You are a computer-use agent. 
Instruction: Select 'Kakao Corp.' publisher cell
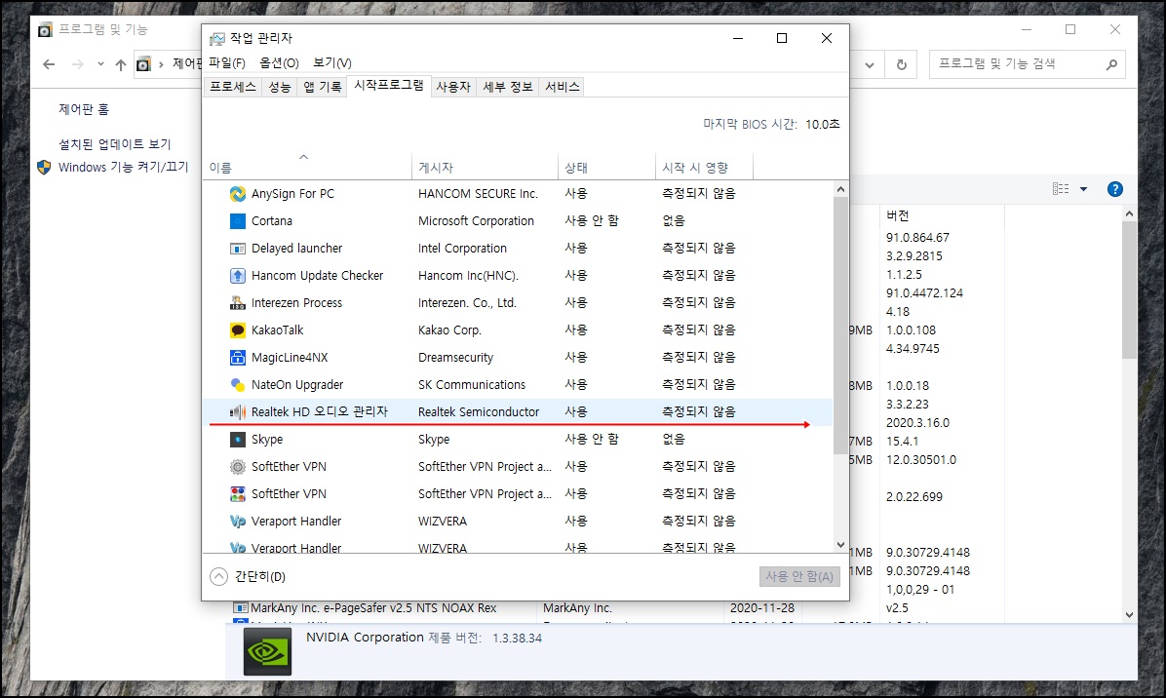[449, 330]
